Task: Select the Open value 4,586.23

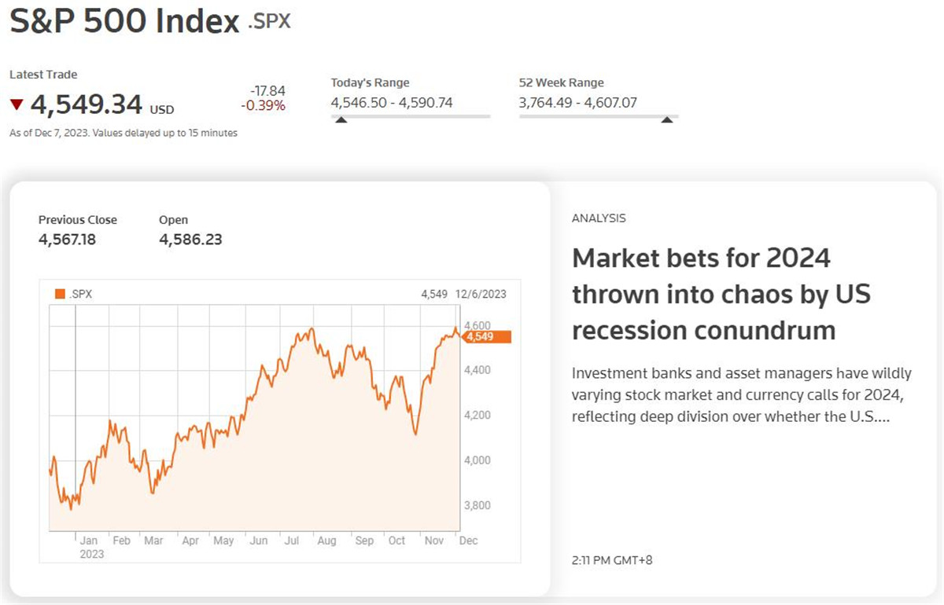Action: 190,239
